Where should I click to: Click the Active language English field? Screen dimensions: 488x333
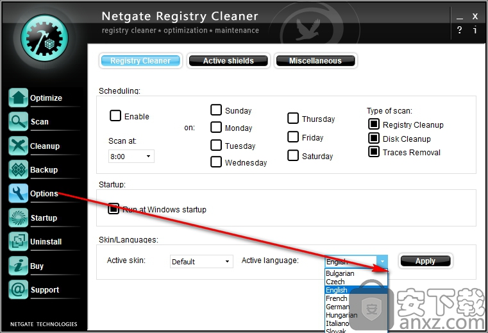[351, 261]
